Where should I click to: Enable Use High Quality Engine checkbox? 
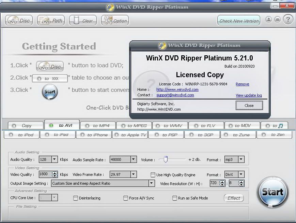[153, 175]
